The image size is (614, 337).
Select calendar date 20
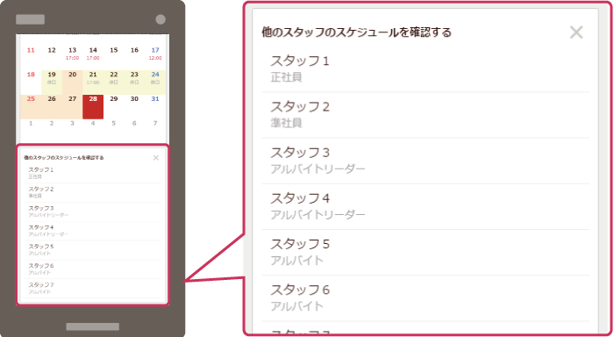pos(73,82)
